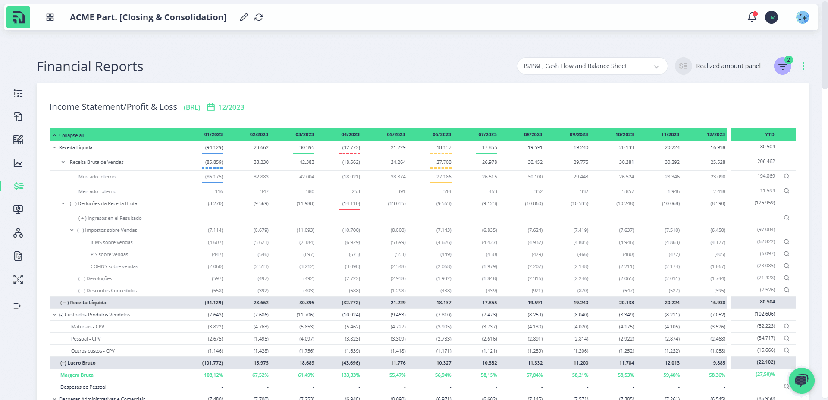Open the three-dot options menu
The image size is (828, 400).
point(803,66)
